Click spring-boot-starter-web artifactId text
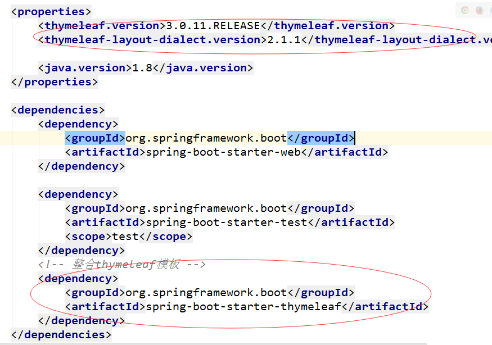The image size is (492, 345). (x=223, y=152)
